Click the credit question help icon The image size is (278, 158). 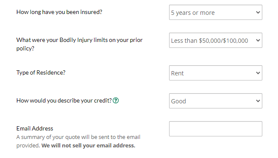point(116,100)
